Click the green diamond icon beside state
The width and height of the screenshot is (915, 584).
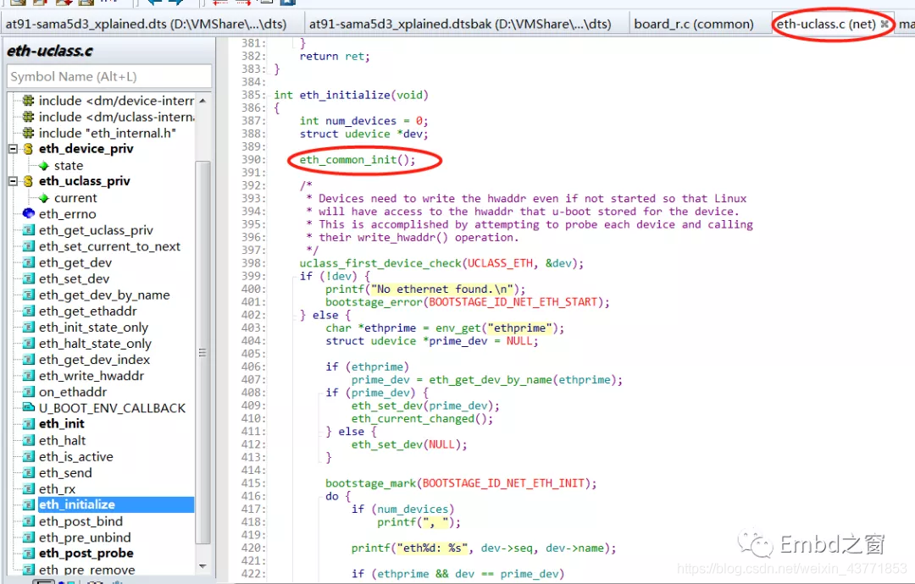pyautogui.click(x=43, y=165)
